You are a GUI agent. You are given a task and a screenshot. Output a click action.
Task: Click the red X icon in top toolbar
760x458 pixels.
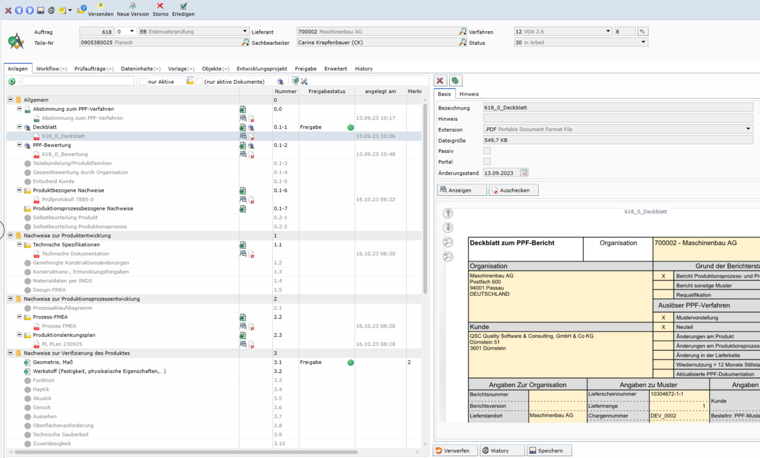[x=8, y=11]
